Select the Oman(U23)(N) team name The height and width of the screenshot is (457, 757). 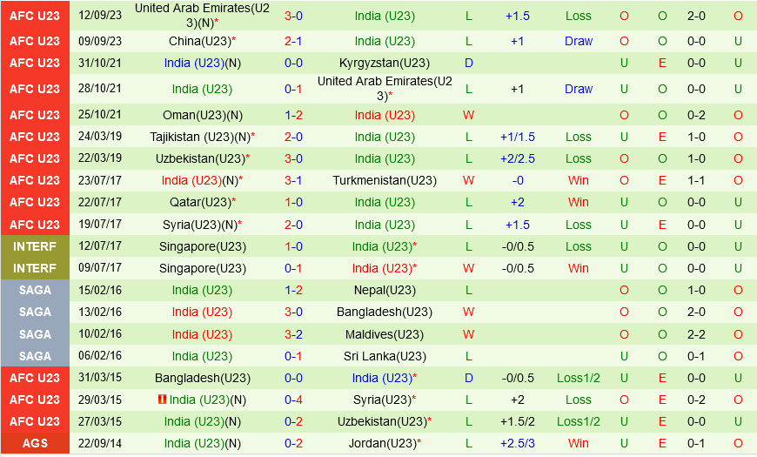click(x=203, y=115)
